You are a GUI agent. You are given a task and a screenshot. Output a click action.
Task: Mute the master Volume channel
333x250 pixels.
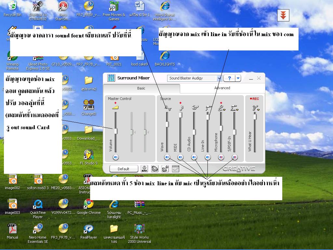[115, 157]
